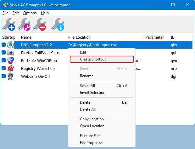This screenshot has width=195, height=149.
Task: Select Open Location in context menu
Action: pos(102,126)
